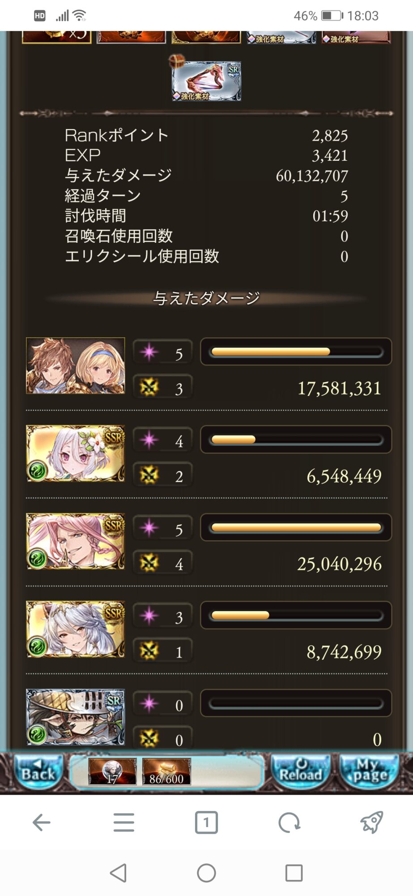The image size is (413, 896).
Task: Tap the browser rocket boost icon
Action: click(372, 822)
